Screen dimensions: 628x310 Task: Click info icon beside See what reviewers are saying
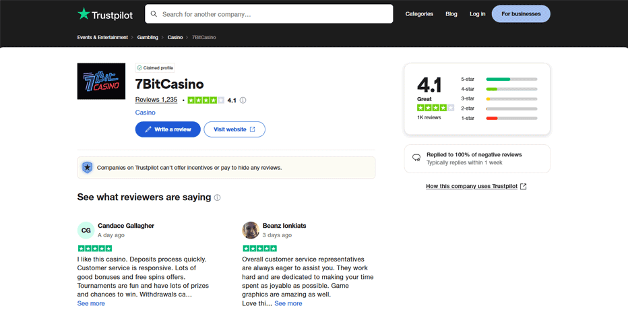[x=217, y=197]
